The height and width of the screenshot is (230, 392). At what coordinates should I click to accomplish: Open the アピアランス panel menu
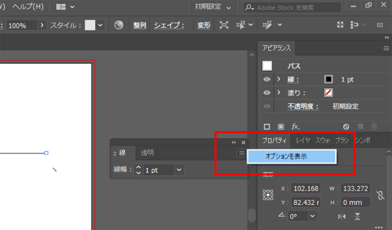386,48
